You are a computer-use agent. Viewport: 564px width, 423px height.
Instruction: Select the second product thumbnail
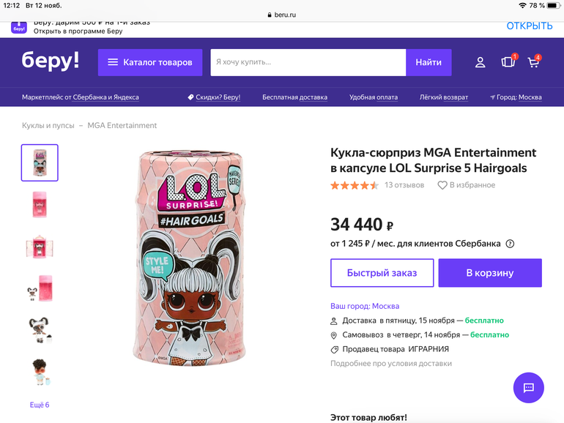(x=40, y=204)
